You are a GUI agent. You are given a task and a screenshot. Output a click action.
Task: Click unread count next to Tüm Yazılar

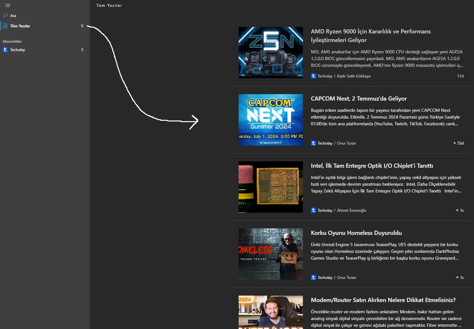82,26
